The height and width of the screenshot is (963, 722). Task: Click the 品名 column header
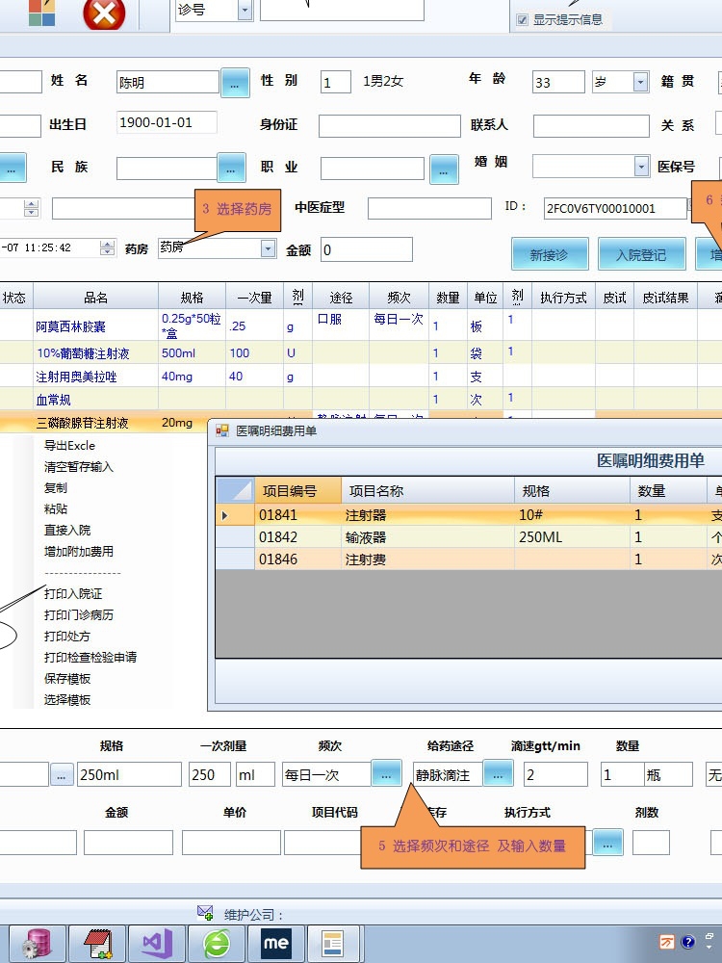coord(95,298)
